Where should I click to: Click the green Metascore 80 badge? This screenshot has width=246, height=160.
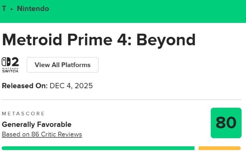[226, 123]
